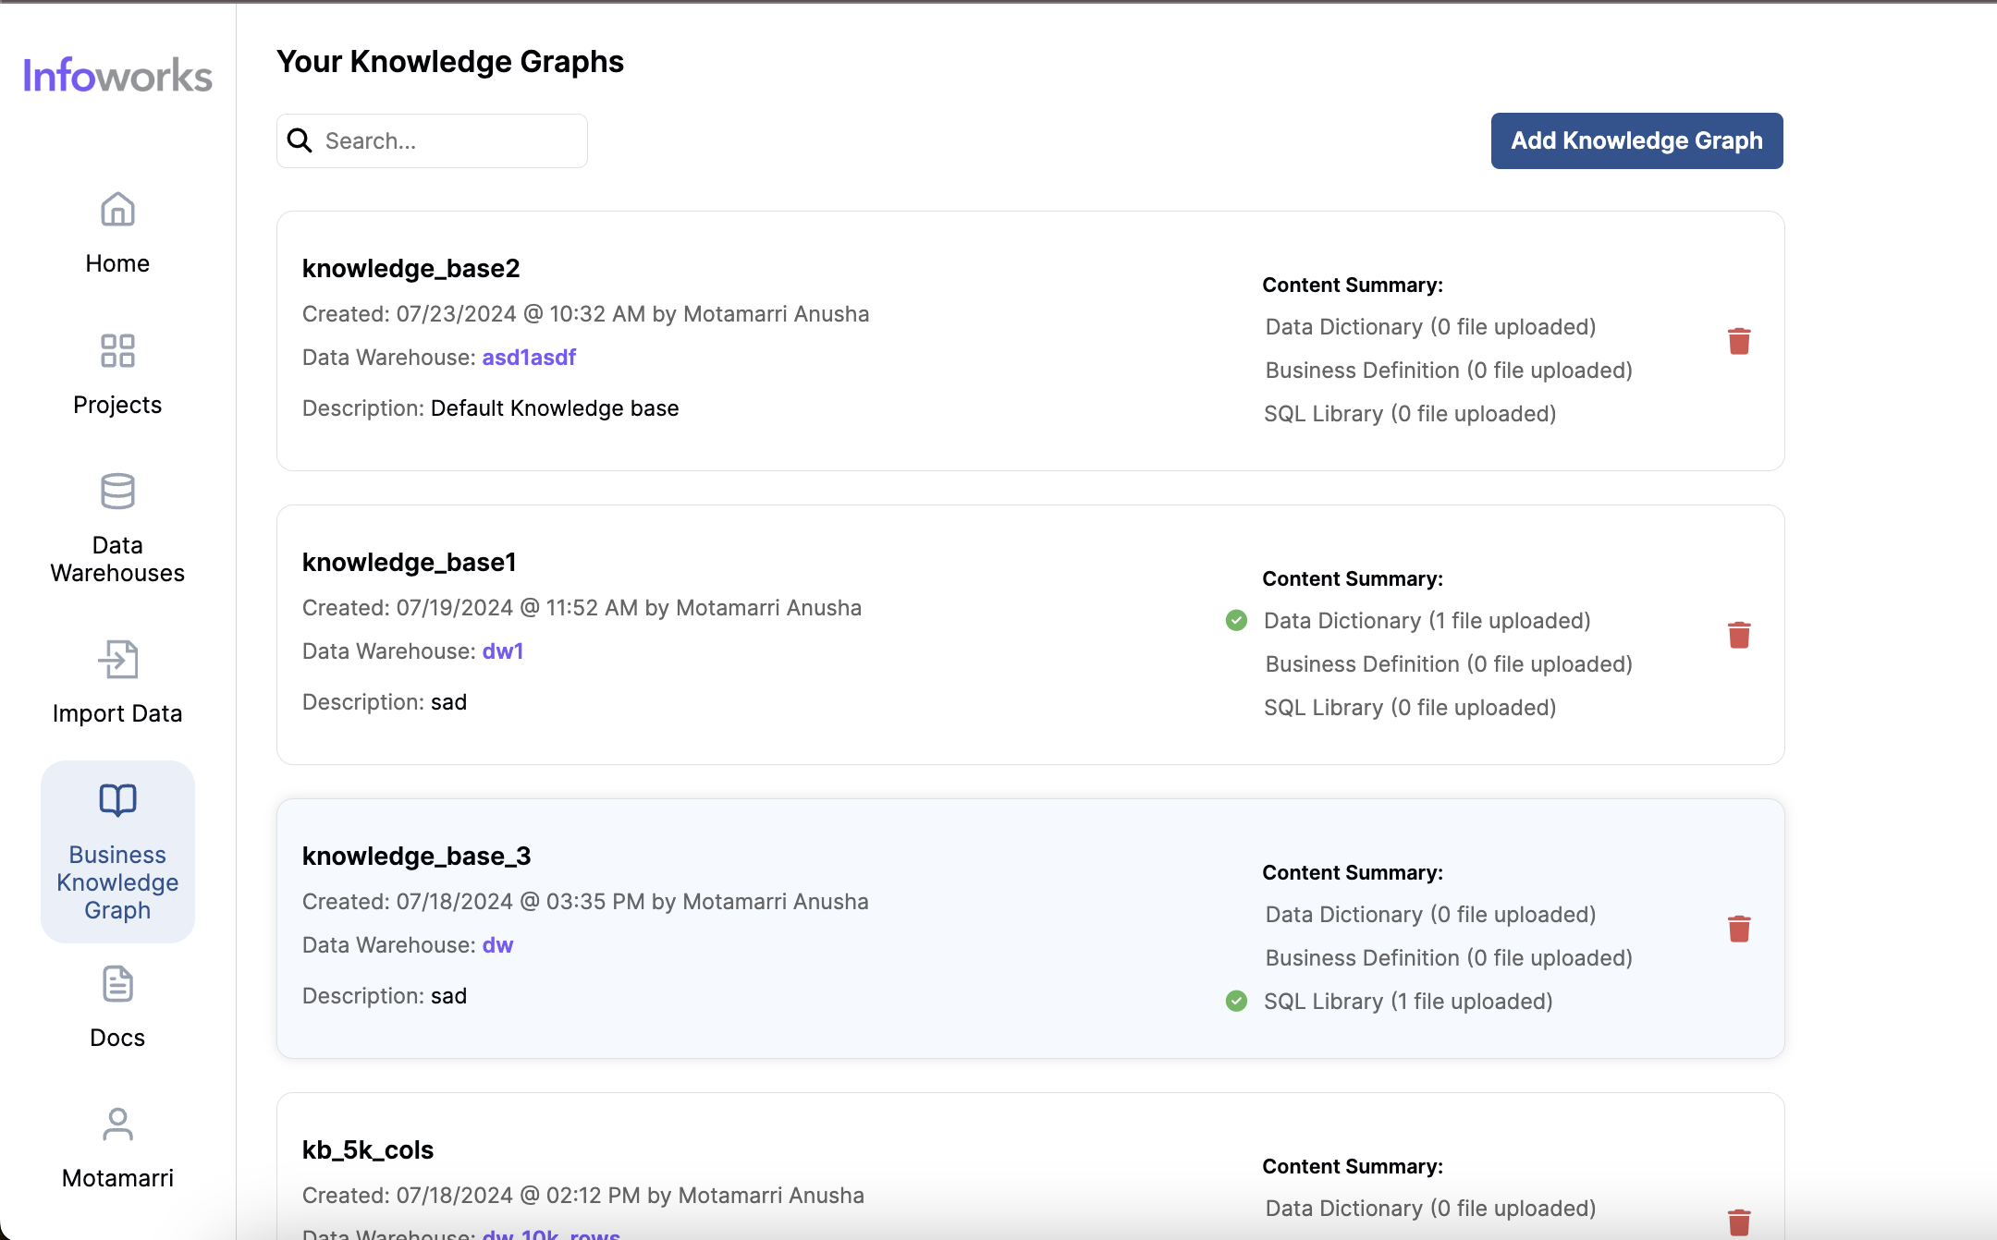Click Data Dictionary entry in knowledge_base2 card
This screenshot has width=1997, height=1240.
(1431, 327)
